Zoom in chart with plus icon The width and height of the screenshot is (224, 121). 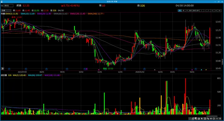[x=220, y=119]
